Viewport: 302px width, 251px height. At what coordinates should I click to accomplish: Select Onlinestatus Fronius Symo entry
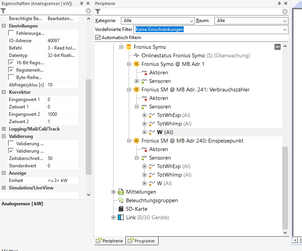(174, 55)
